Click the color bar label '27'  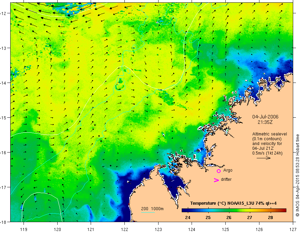coord(250,217)
